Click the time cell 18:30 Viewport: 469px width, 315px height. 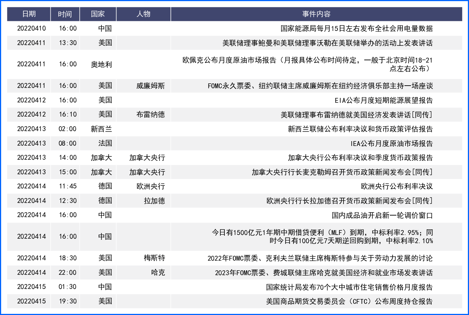click(68, 258)
